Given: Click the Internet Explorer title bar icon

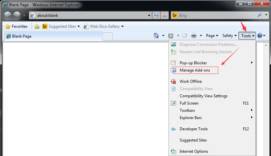Looking at the screenshot, I should click(5, 5).
